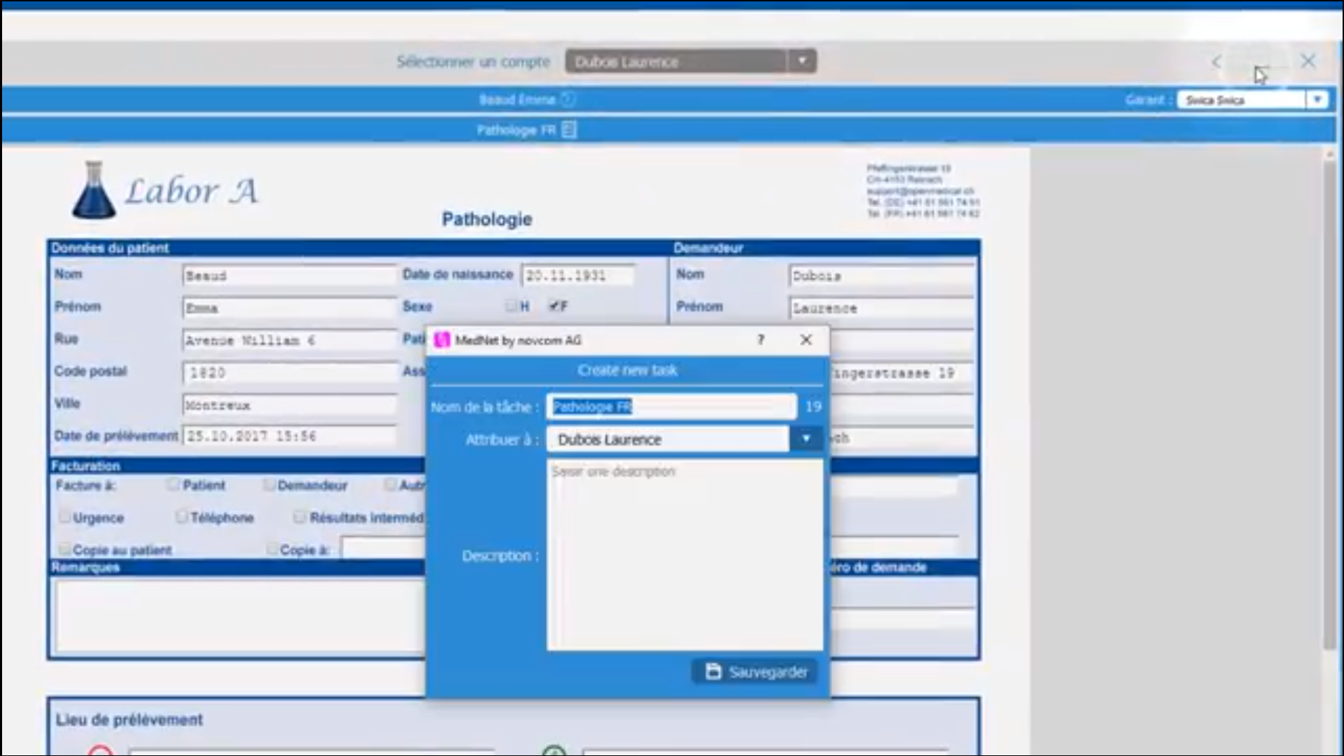Click inside the Description text area
This screenshot has height=756, width=1344.
point(685,553)
